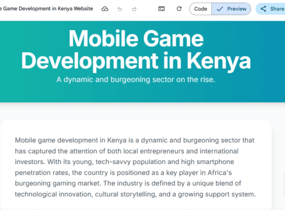Open the Share button

point(271,9)
